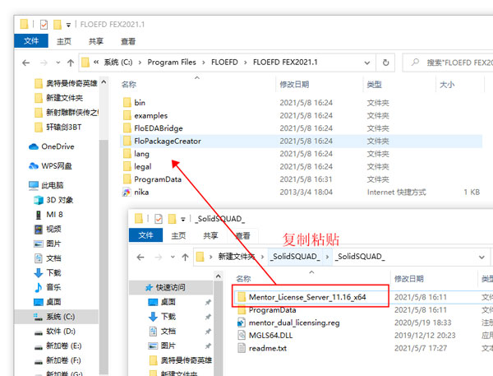Sort by 修改日期 in _SolidSQUAD_ window

tap(408, 279)
